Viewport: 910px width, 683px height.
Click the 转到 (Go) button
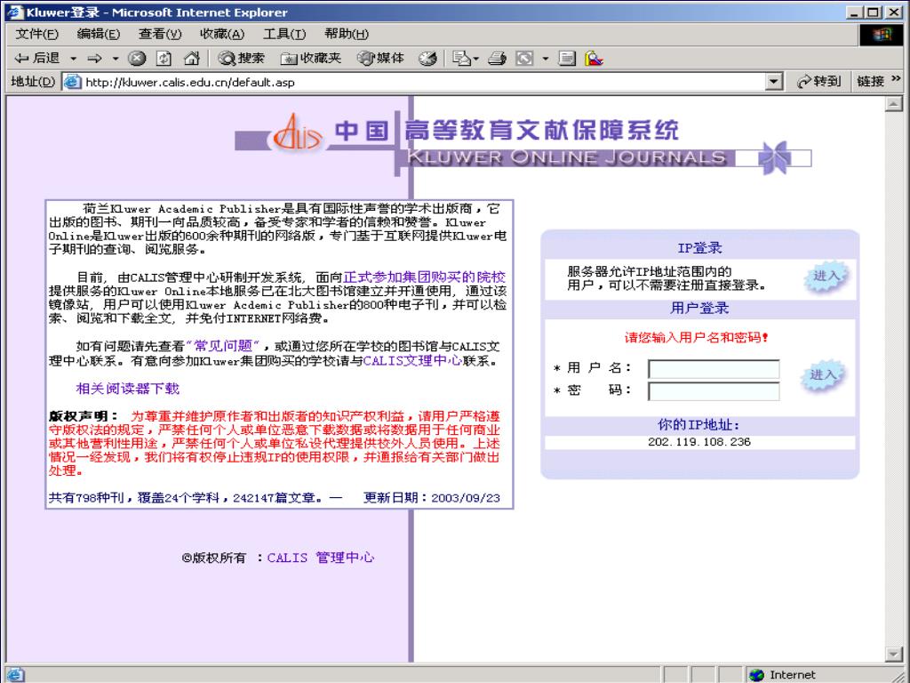tap(818, 82)
